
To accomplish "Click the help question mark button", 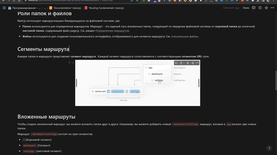I will tap(269, 148).
